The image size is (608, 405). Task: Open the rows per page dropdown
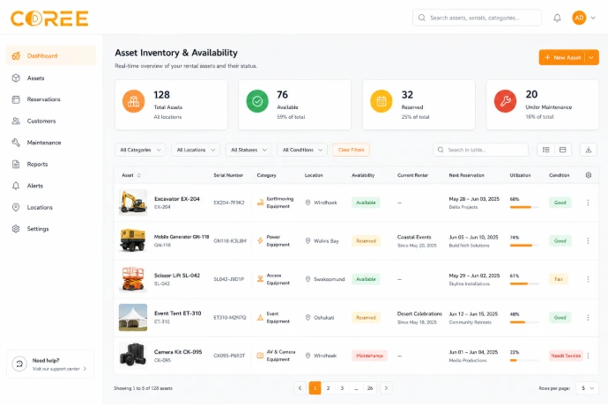tap(588, 388)
